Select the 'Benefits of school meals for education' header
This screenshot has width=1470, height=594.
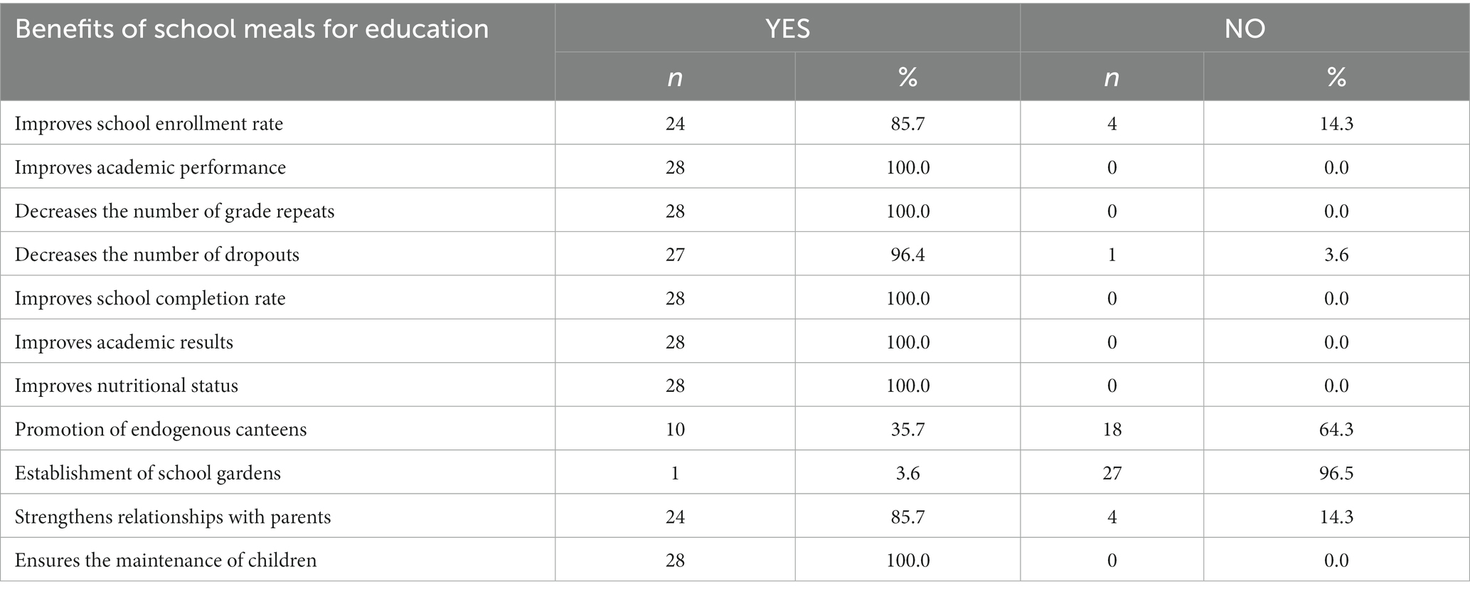coord(252,29)
